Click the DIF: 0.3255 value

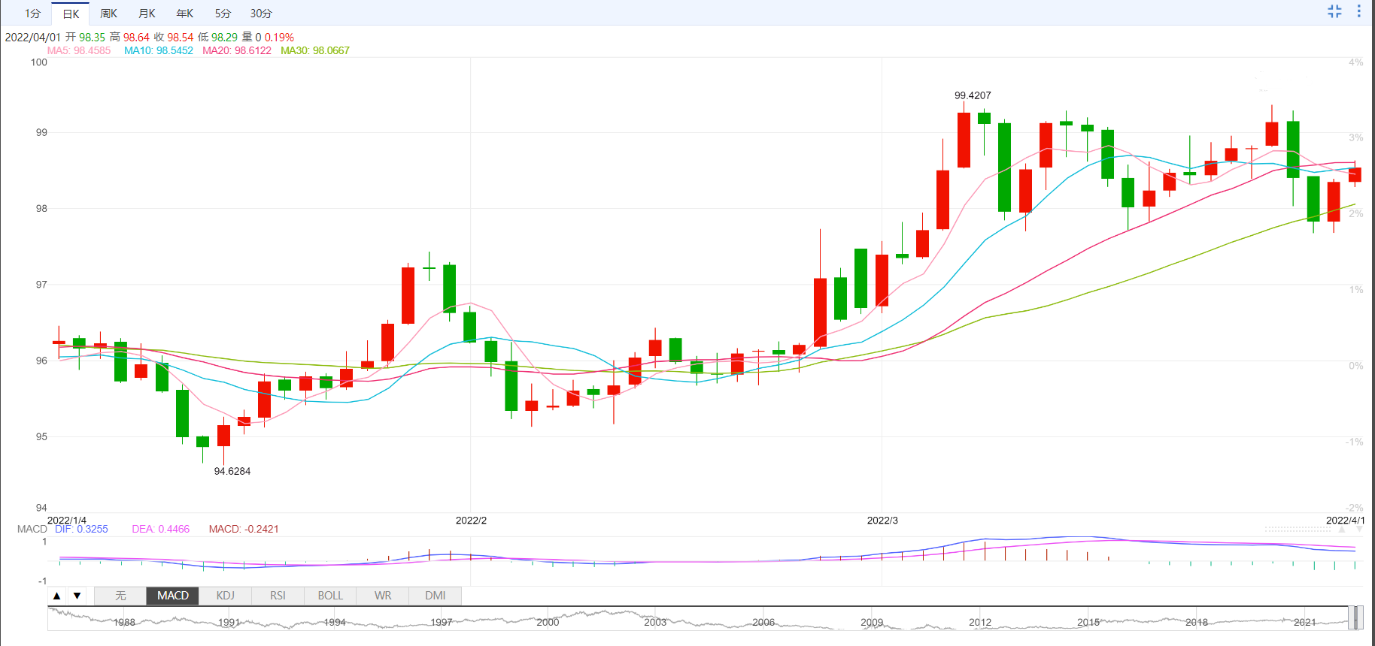(x=81, y=529)
